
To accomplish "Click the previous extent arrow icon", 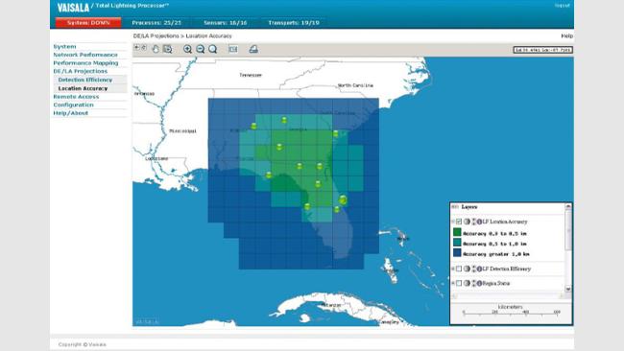I will 137,48.
